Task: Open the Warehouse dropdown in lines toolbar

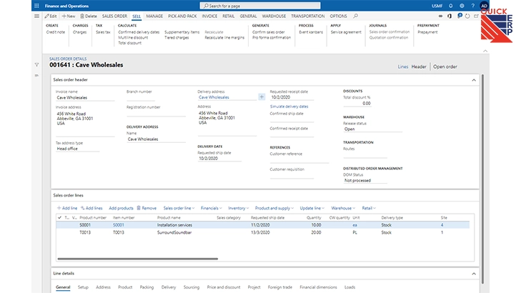Action: point(343,208)
